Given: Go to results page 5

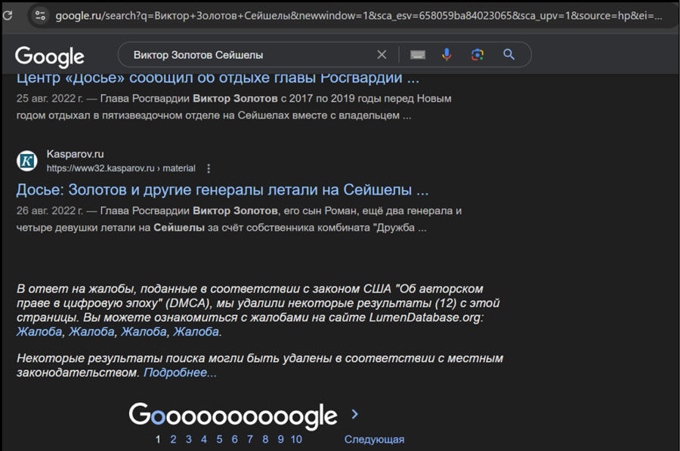Looking at the screenshot, I should [219, 440].
